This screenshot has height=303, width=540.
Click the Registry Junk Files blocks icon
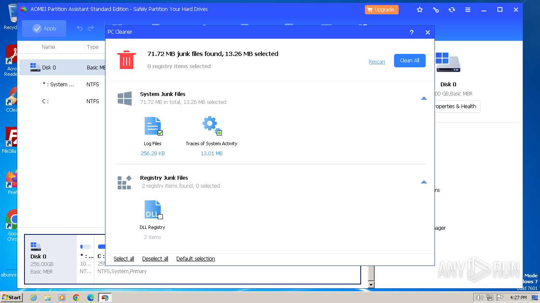tap(124, 182)
